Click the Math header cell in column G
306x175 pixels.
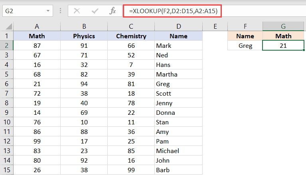[x=283, y=36]
